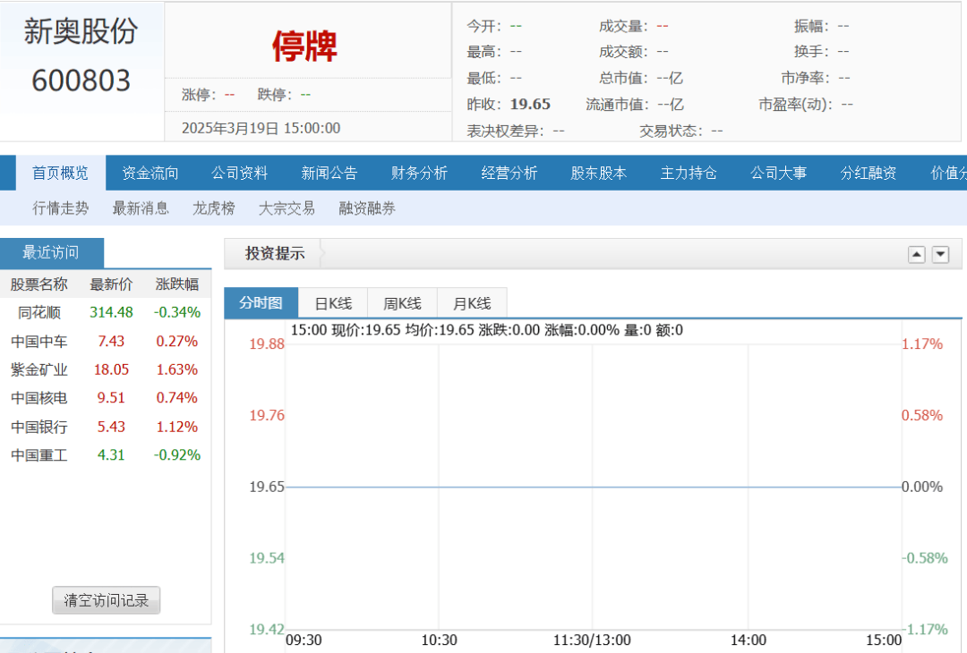Open 同花顺 in the recent visits list
This screenshot has width=967, height=653.
[39, 312]
